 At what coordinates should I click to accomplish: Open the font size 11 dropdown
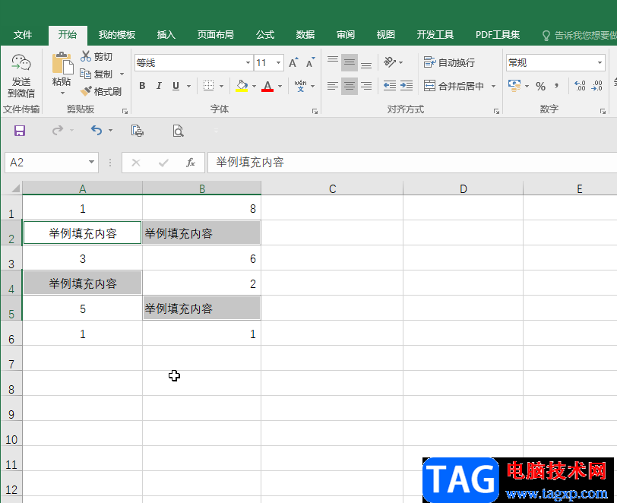point(279,62)
